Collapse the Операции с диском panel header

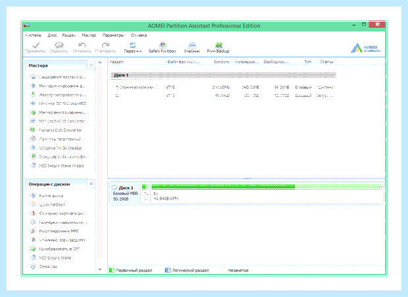(x=91, y=184)
